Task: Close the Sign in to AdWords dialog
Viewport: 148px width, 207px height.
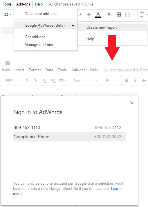Action: pyautogui.click(x=132, y=103)
